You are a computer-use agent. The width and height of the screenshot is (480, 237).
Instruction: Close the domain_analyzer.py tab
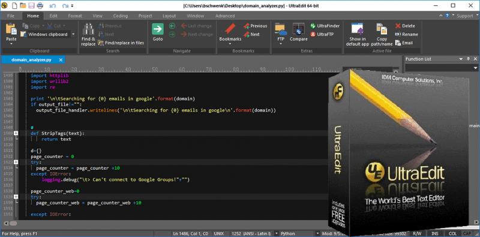[x=61, y=60]
